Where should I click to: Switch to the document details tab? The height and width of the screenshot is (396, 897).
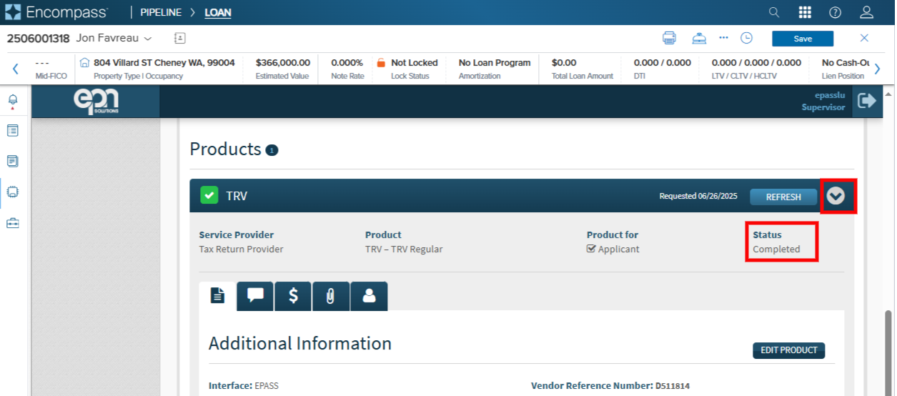(x=218, y=295)
